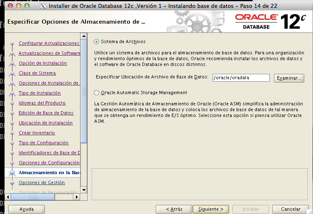Screen dimensions: 313x214
Task: Select current Almacenamiento en la Base step
Action: point(49,173)
